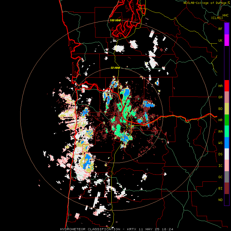This screenshot has width=231, height=231.
Task: Click the HYDROMETEOR CLASSIFICATION KRTX timestamp caption
Action: 117,229
